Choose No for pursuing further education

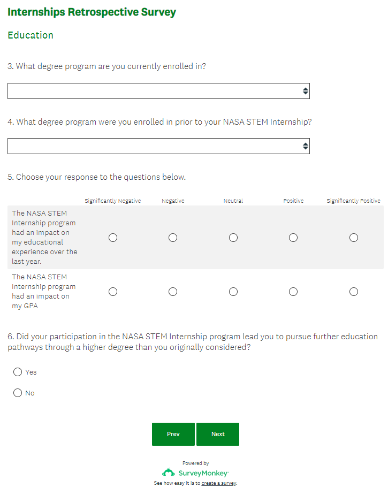tap(18, 393)
